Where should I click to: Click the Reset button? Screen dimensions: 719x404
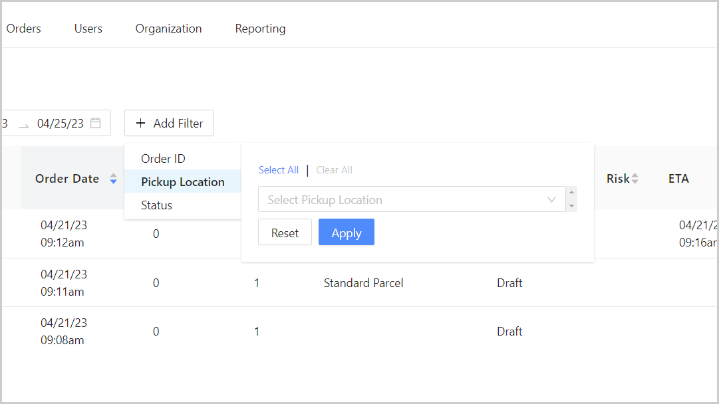click(285, 233)
